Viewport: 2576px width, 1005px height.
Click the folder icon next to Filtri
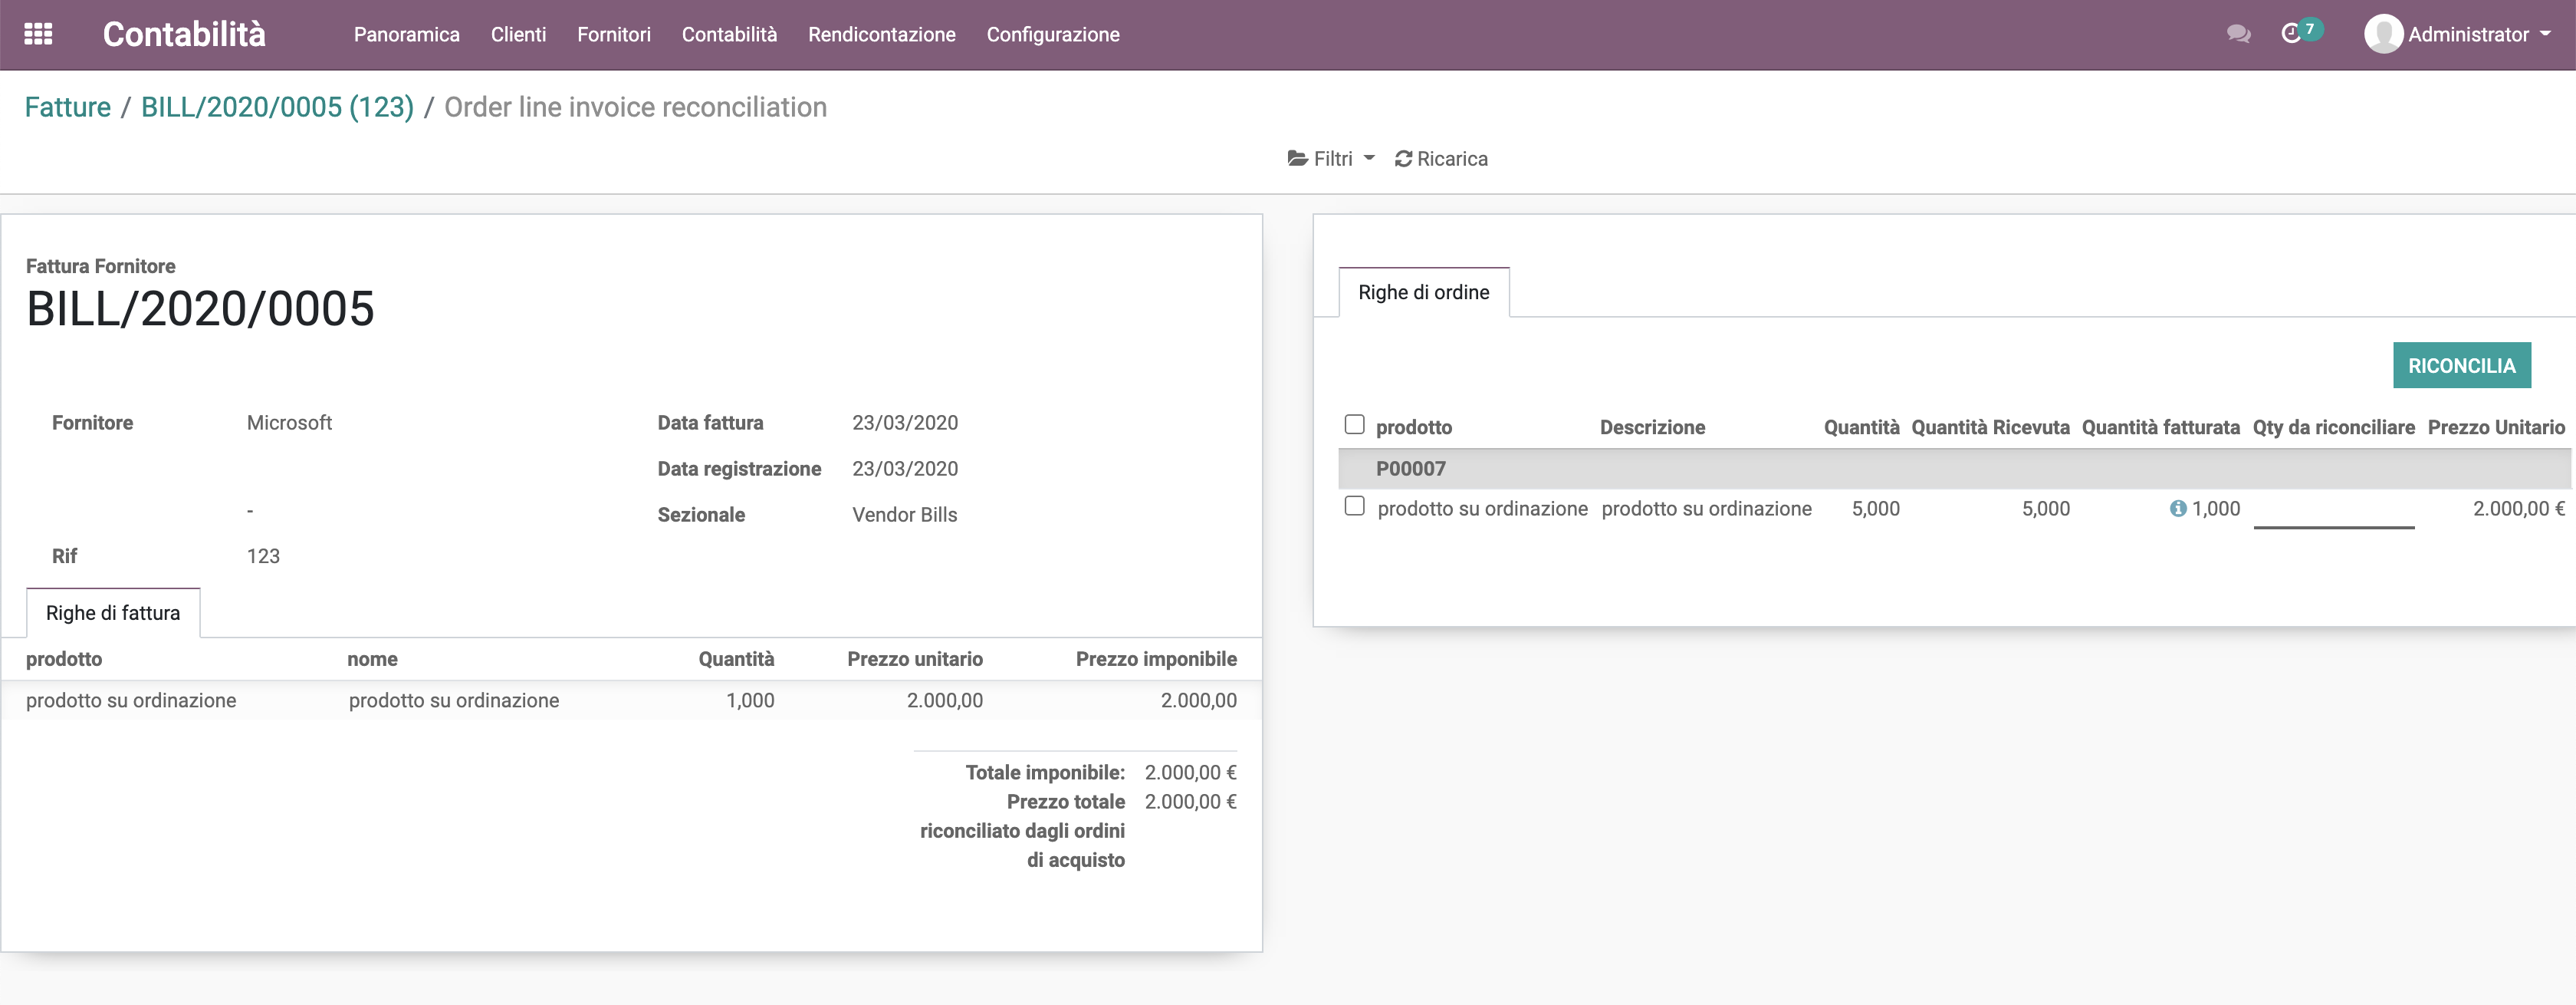(x=1297, y=158)
